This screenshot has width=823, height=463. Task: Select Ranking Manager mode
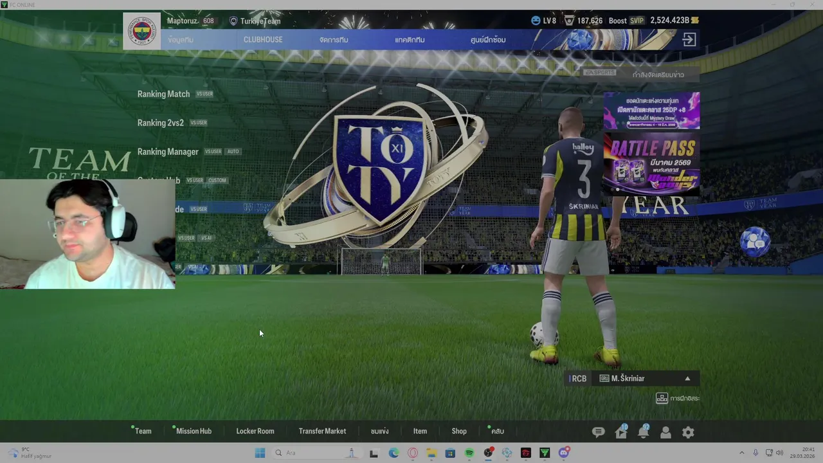coord(168,152)
